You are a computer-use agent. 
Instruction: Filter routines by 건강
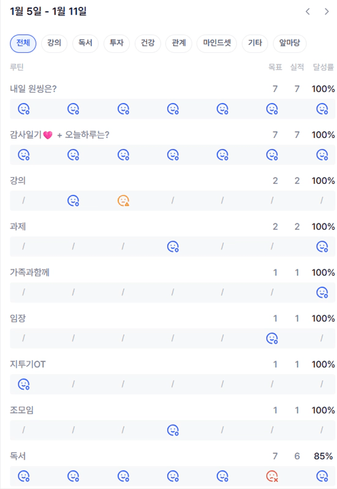click(148, 43)
